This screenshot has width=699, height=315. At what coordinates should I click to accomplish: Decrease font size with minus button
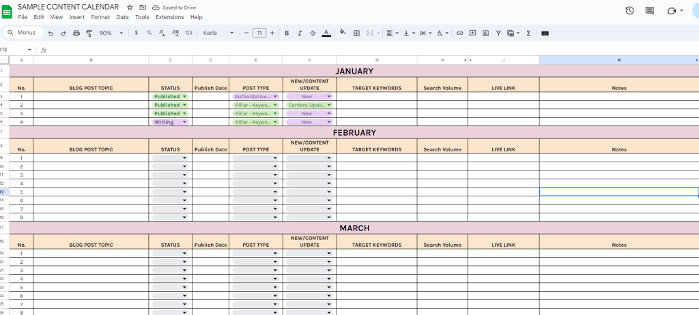coord(246,33)
